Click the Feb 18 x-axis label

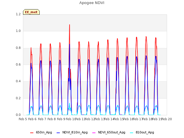click(147, 119)
